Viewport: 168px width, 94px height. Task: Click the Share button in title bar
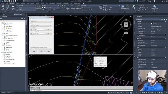point(43,1)
